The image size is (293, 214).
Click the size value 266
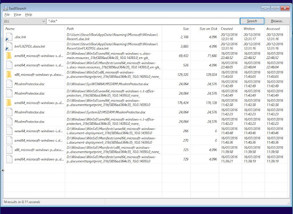186,131
